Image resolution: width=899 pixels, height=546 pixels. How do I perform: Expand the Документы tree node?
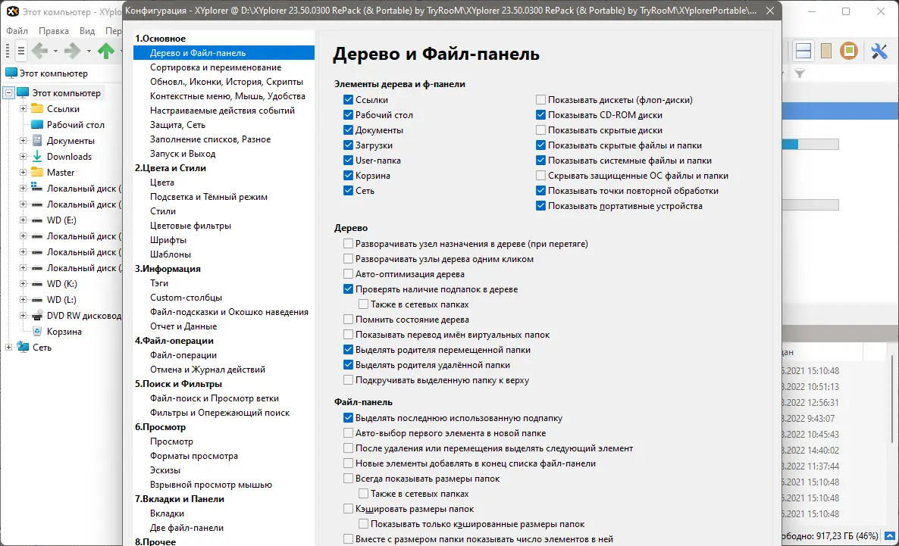click(23, 140)
